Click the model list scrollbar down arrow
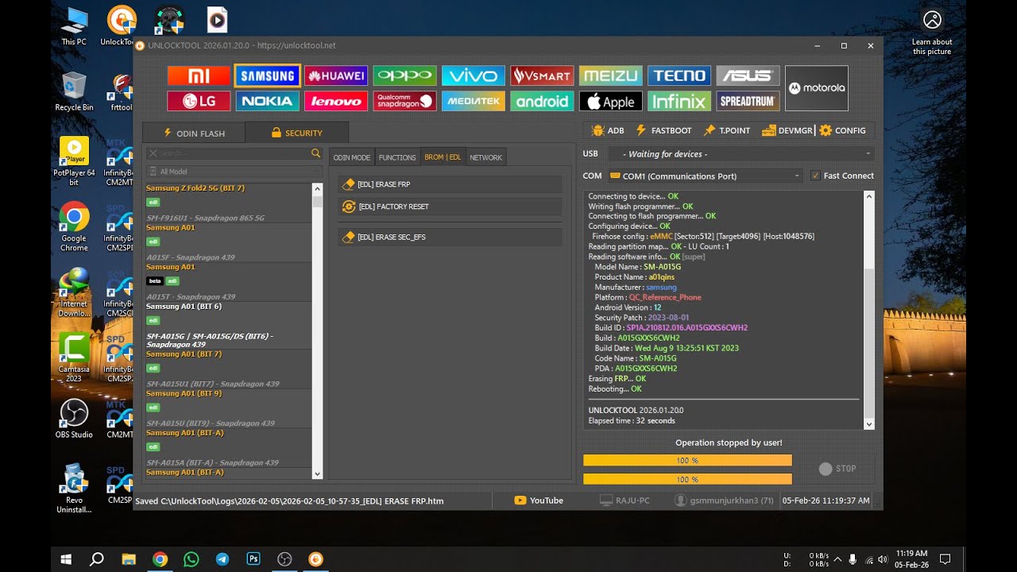 click(318, 473)
